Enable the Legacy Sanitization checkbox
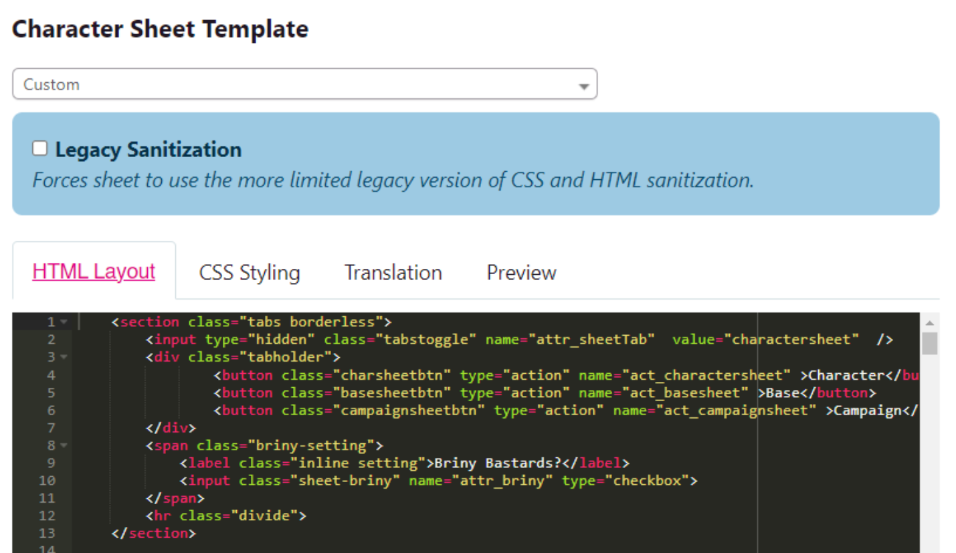 point(40,148)
